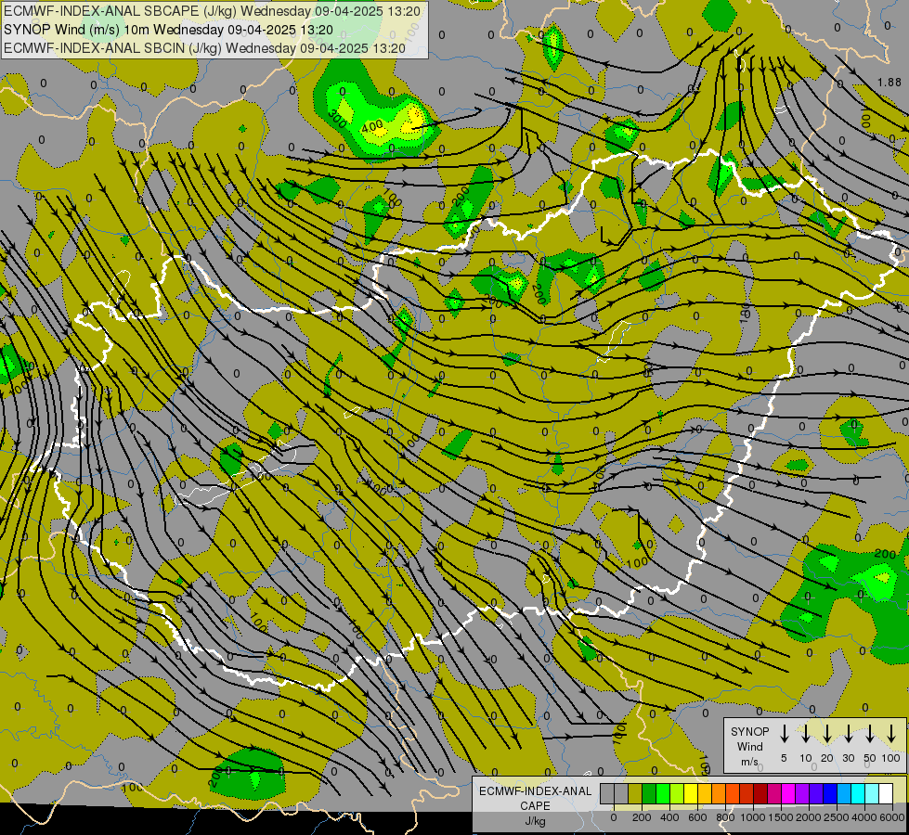Click the 'ECMWF-INDEX-ANAL' label in color legend
The height and width of the screenshot is (835, 909).
(x=535, y=791)
